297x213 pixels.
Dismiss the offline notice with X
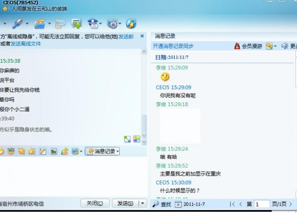142,36
